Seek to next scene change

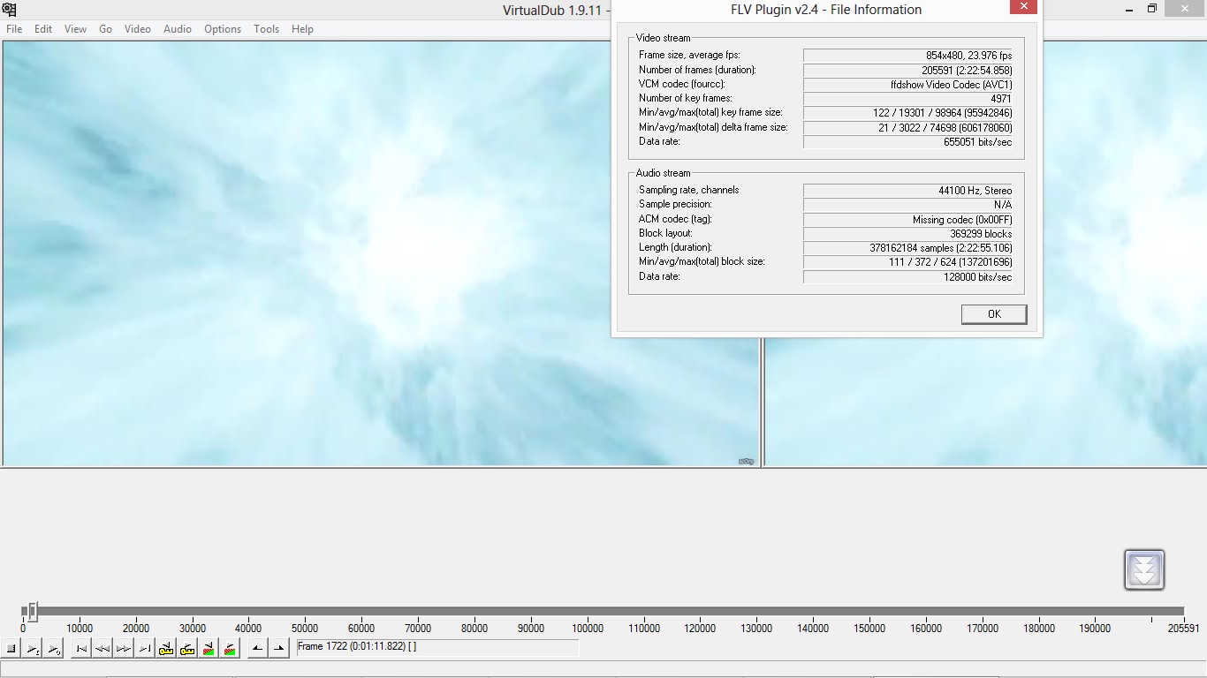click(x=230, y=649)
